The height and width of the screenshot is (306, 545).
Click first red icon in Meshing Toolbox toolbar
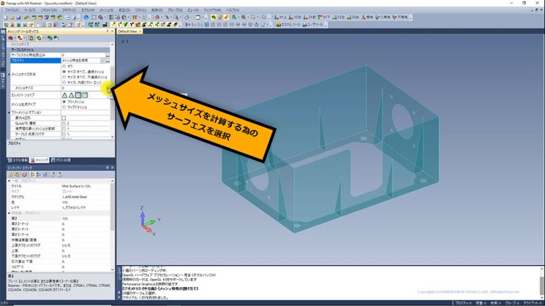[11, 38]
